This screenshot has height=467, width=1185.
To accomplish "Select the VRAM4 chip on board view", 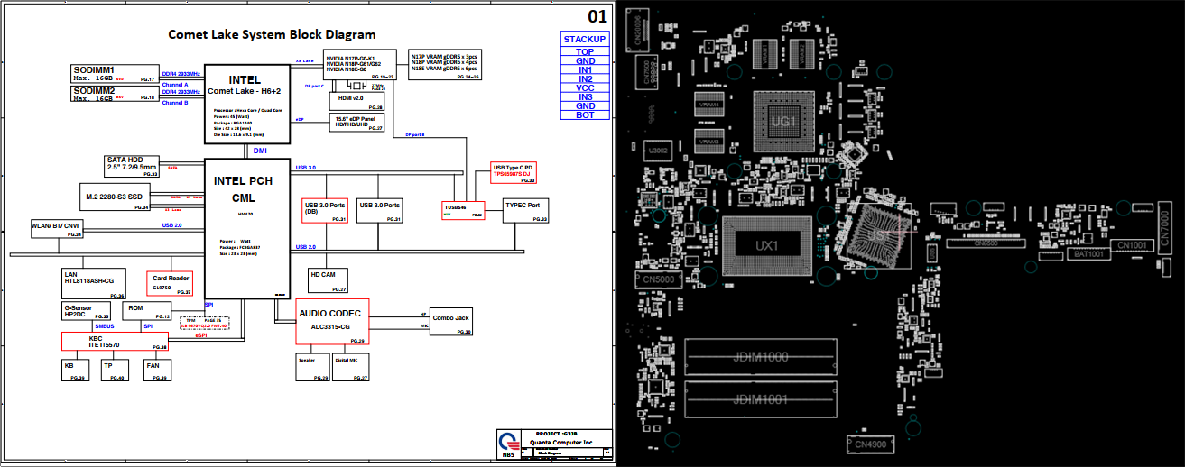I will 710,105.
